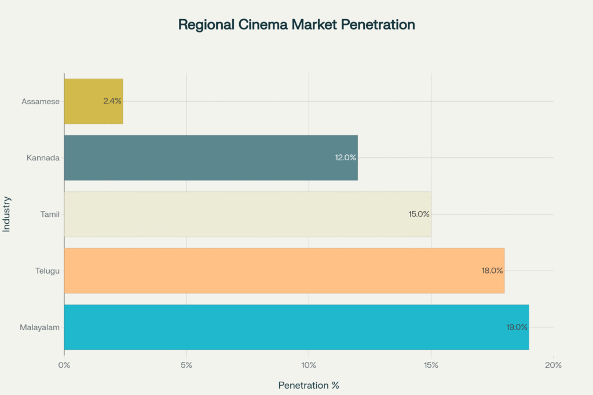593x395 pixels.
Task: Click the chart title 'Regional Cinema Market Penetration'
Action: [x=296, y=24]
